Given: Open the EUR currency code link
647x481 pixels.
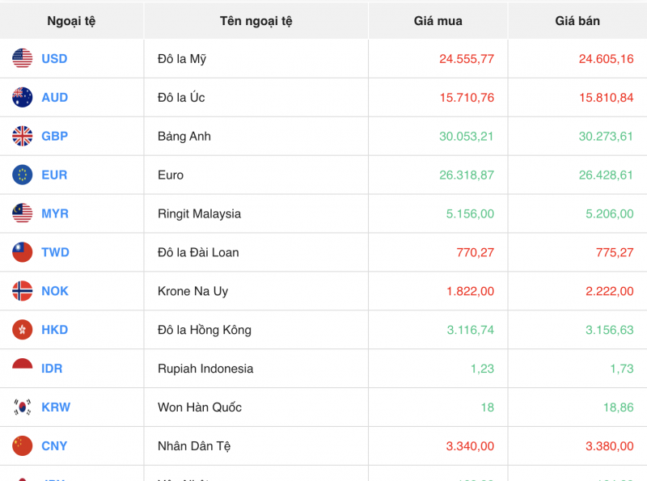Looking at the screenshot, I should [54, 175].
